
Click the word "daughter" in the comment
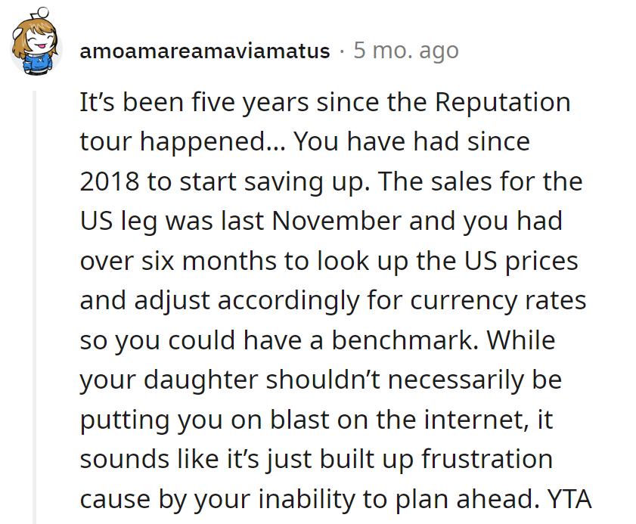(201, 380)
